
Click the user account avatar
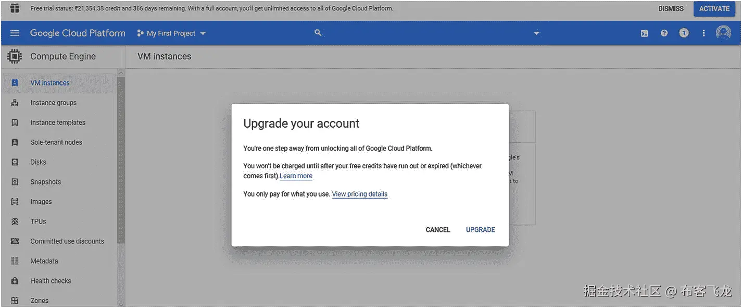[x=723, y=33]
